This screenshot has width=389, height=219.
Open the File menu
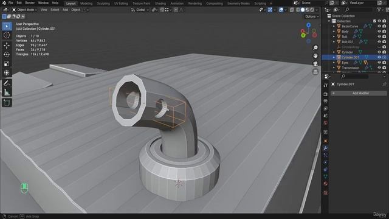tap(11, 3)
